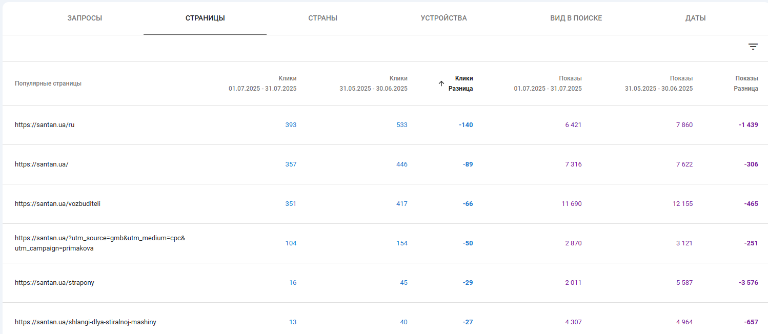The width and height of the screenshot is (768, 334).
Task: Click impressions difference -657
Action: 751,322
